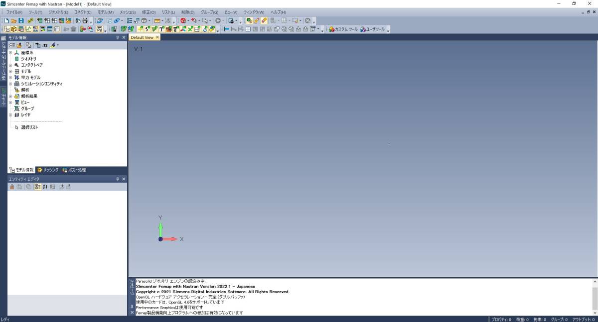The width and height of the screenshot is (598, 322).
Task: Open the paintbrush dropdown arrow in Model Info
Action: point(58,45)
